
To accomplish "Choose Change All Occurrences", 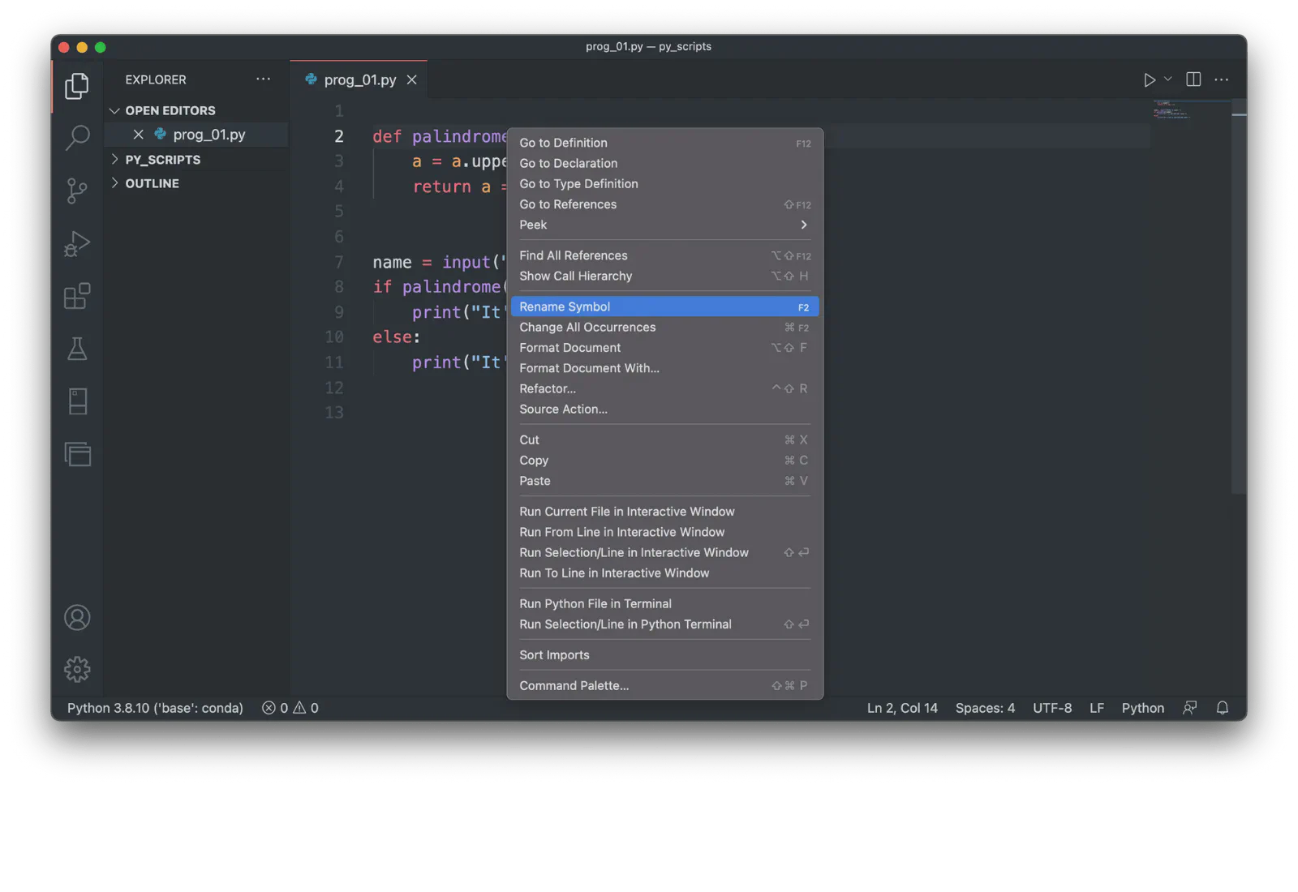I will pos(664,327).
